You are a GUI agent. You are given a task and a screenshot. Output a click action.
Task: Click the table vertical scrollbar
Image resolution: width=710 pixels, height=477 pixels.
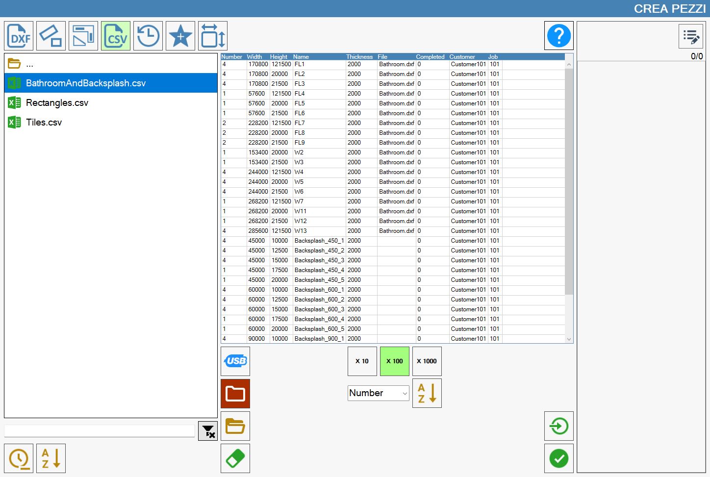tap(569, 181)
